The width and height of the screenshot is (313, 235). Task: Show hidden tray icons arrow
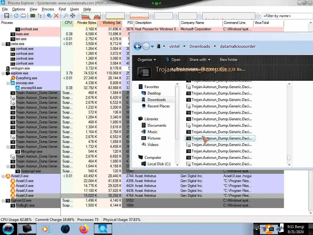pyautogui.click(x=256, y=229)
